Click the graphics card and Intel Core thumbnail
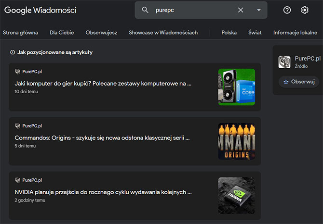The image size is (323, 224). pyautogui.click(x=237, y=87)
